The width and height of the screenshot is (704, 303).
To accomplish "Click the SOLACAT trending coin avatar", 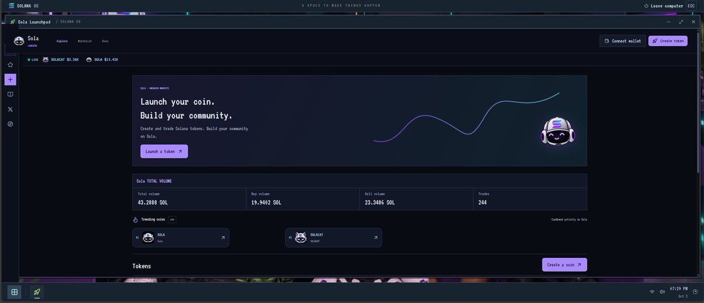I will 300,237.
